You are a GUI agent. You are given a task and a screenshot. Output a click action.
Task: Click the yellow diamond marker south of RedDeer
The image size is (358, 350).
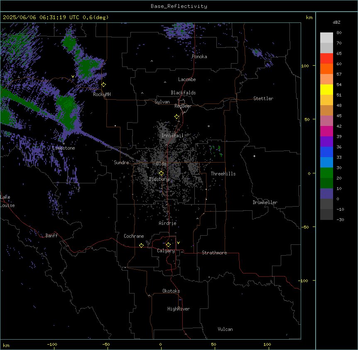177,117
